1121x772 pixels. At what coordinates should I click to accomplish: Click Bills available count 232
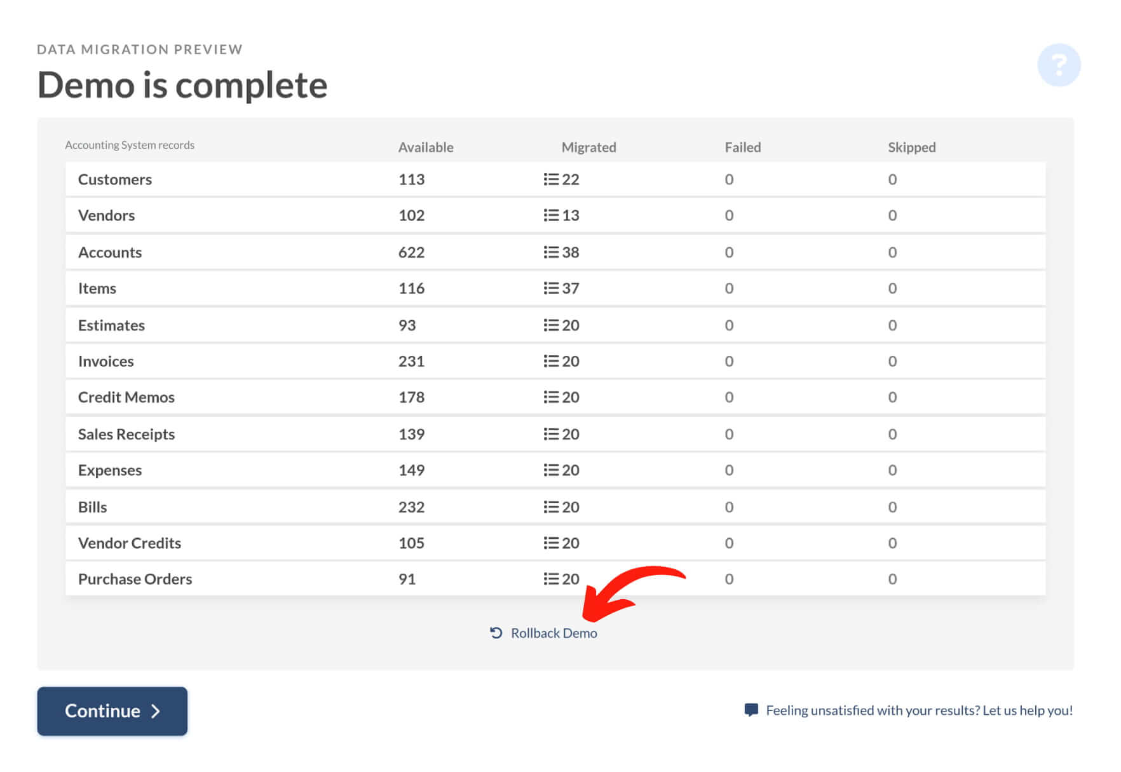(x=411, y=507)
